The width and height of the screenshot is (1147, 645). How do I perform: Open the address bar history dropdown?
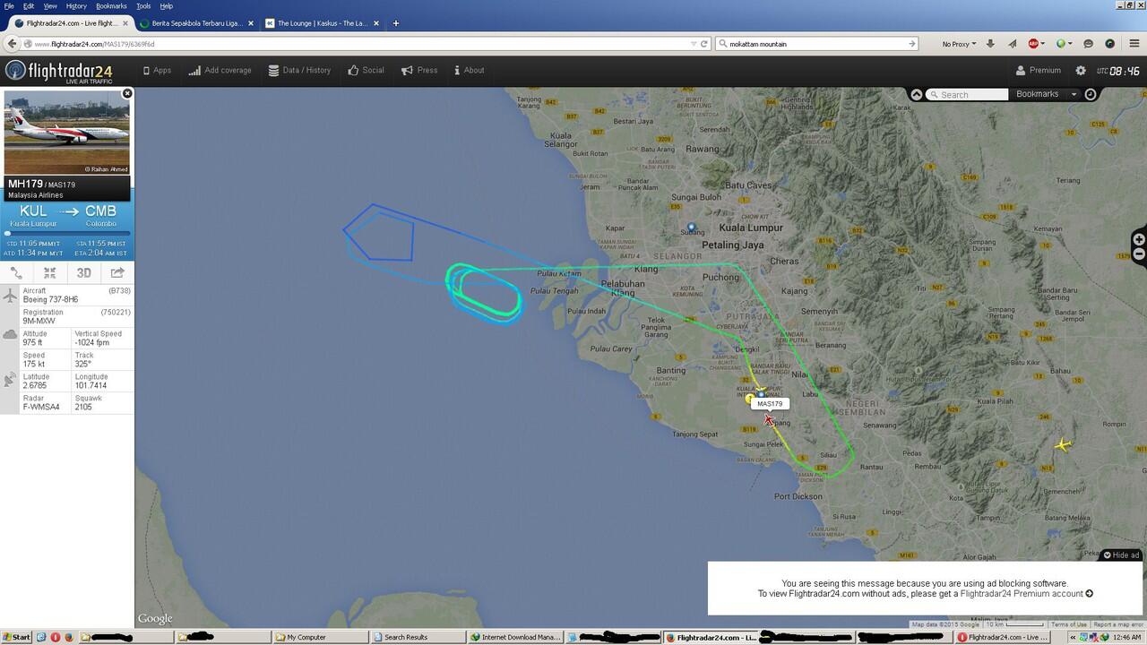(694, 44)
